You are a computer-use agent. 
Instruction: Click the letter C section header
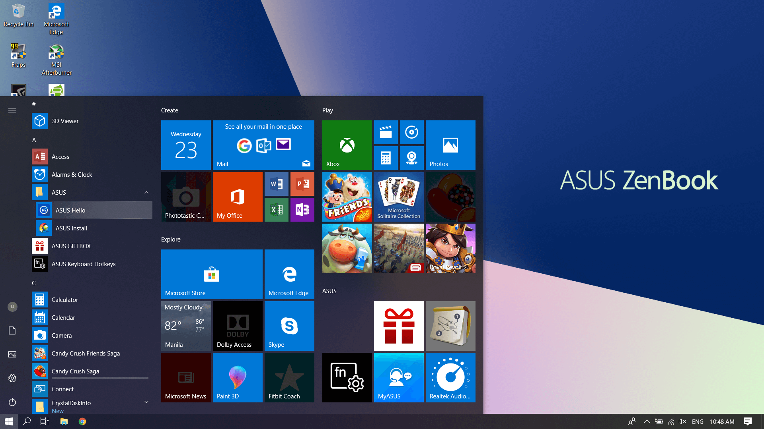[34, 283]
